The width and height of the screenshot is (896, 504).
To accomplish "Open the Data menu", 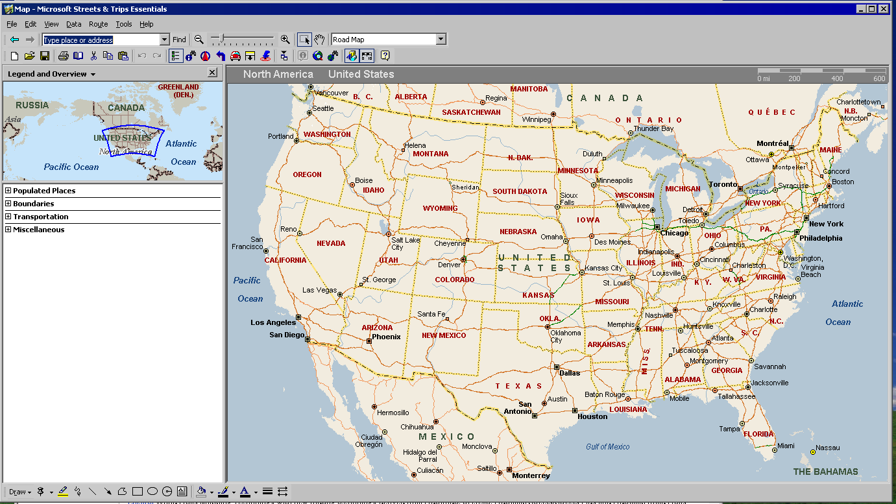I will tap(74, 24).
